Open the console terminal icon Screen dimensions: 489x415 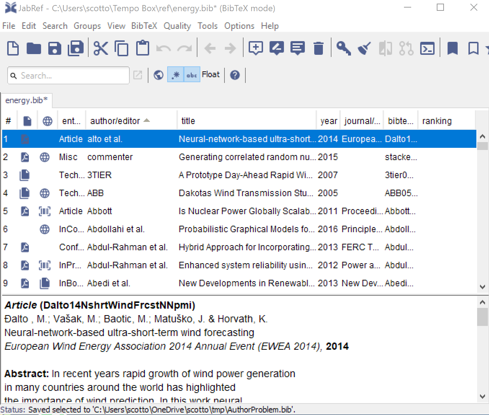[427, 48]
